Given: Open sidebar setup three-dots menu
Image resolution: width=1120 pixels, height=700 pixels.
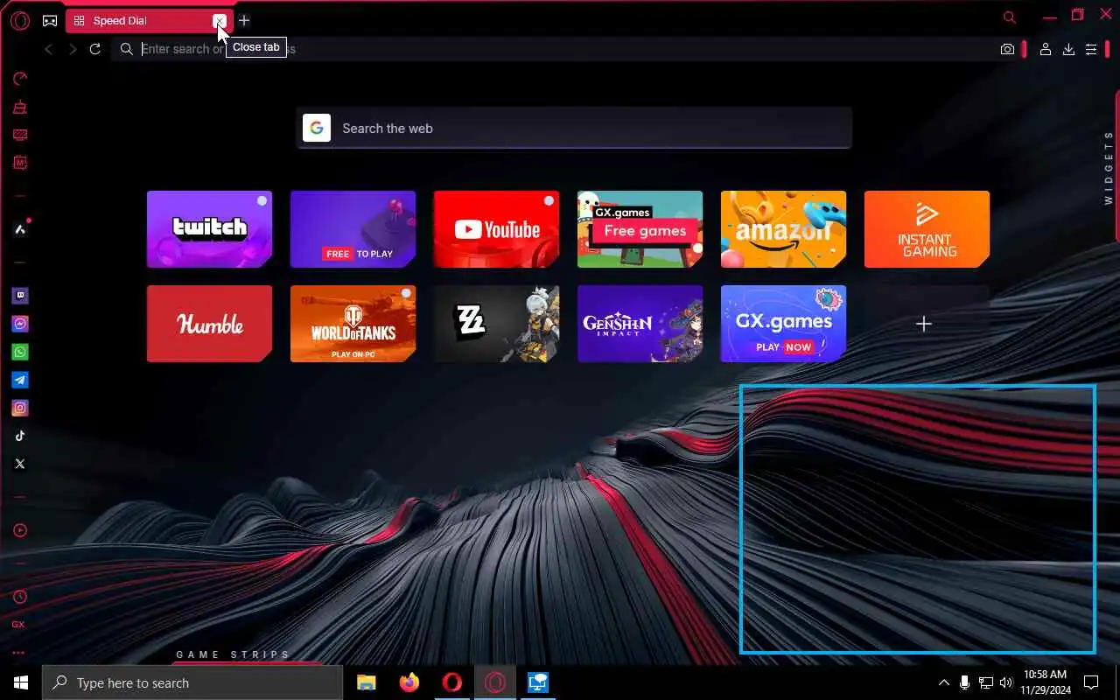Looking at the screenshot, I should pos(18,653).
